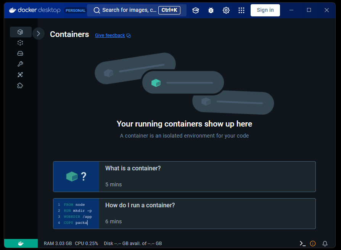
Task: Click the PERSONAL plan badge
Action: click(x=76, y=10)
